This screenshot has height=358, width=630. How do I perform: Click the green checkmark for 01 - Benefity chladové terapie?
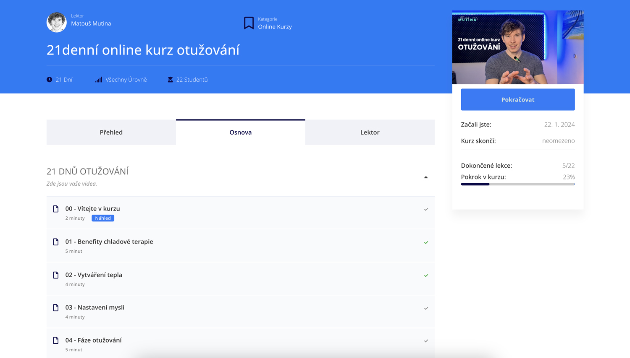click(426, 242)
